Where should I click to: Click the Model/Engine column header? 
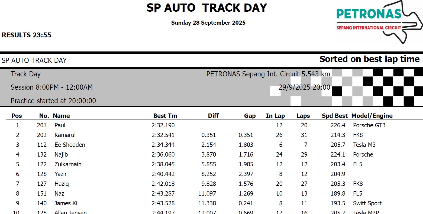(x=372, y=116)
